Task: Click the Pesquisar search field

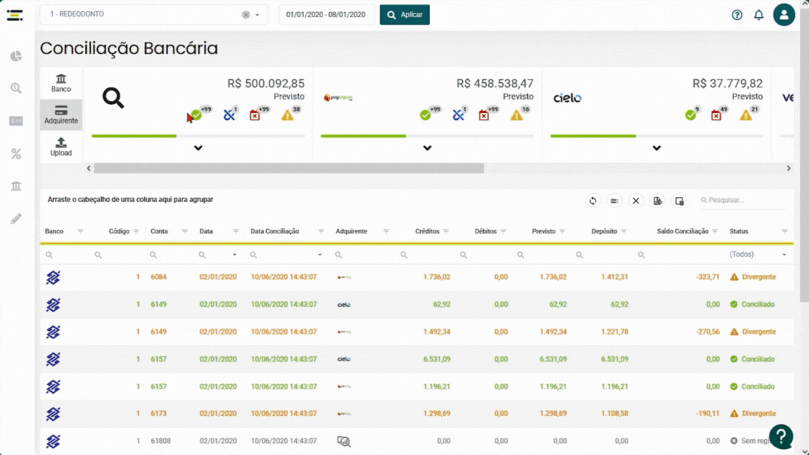Action: point(742,201)
